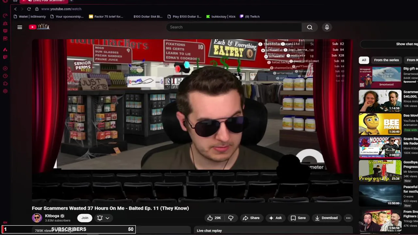Open the player icon in sidebar
Image resolution: width=418 pixels, height=235 pixels.
[5, 69]
